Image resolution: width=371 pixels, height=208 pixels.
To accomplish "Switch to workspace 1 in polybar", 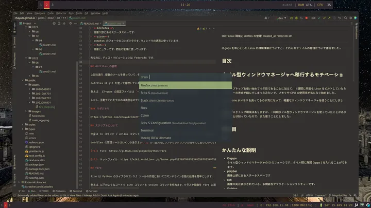I will (x=41, y=5).
